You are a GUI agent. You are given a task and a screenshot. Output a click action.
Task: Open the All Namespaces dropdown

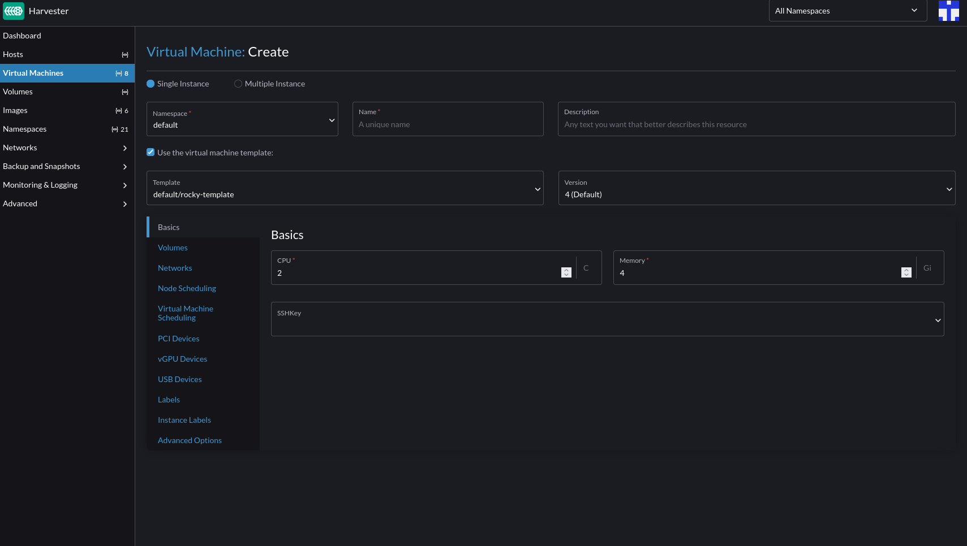point(847,10)
